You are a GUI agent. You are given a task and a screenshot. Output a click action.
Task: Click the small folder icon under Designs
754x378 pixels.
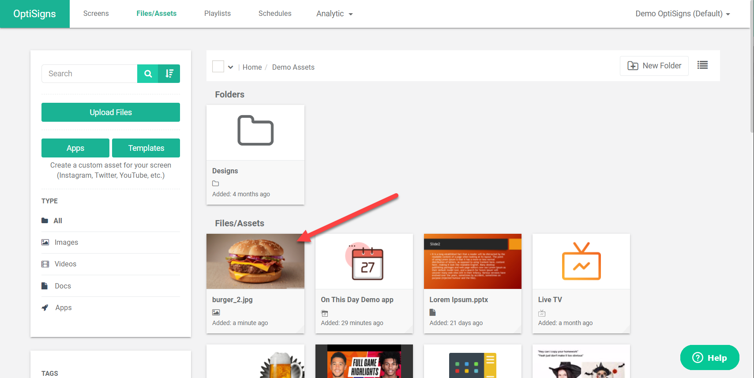tap(215, 183)
